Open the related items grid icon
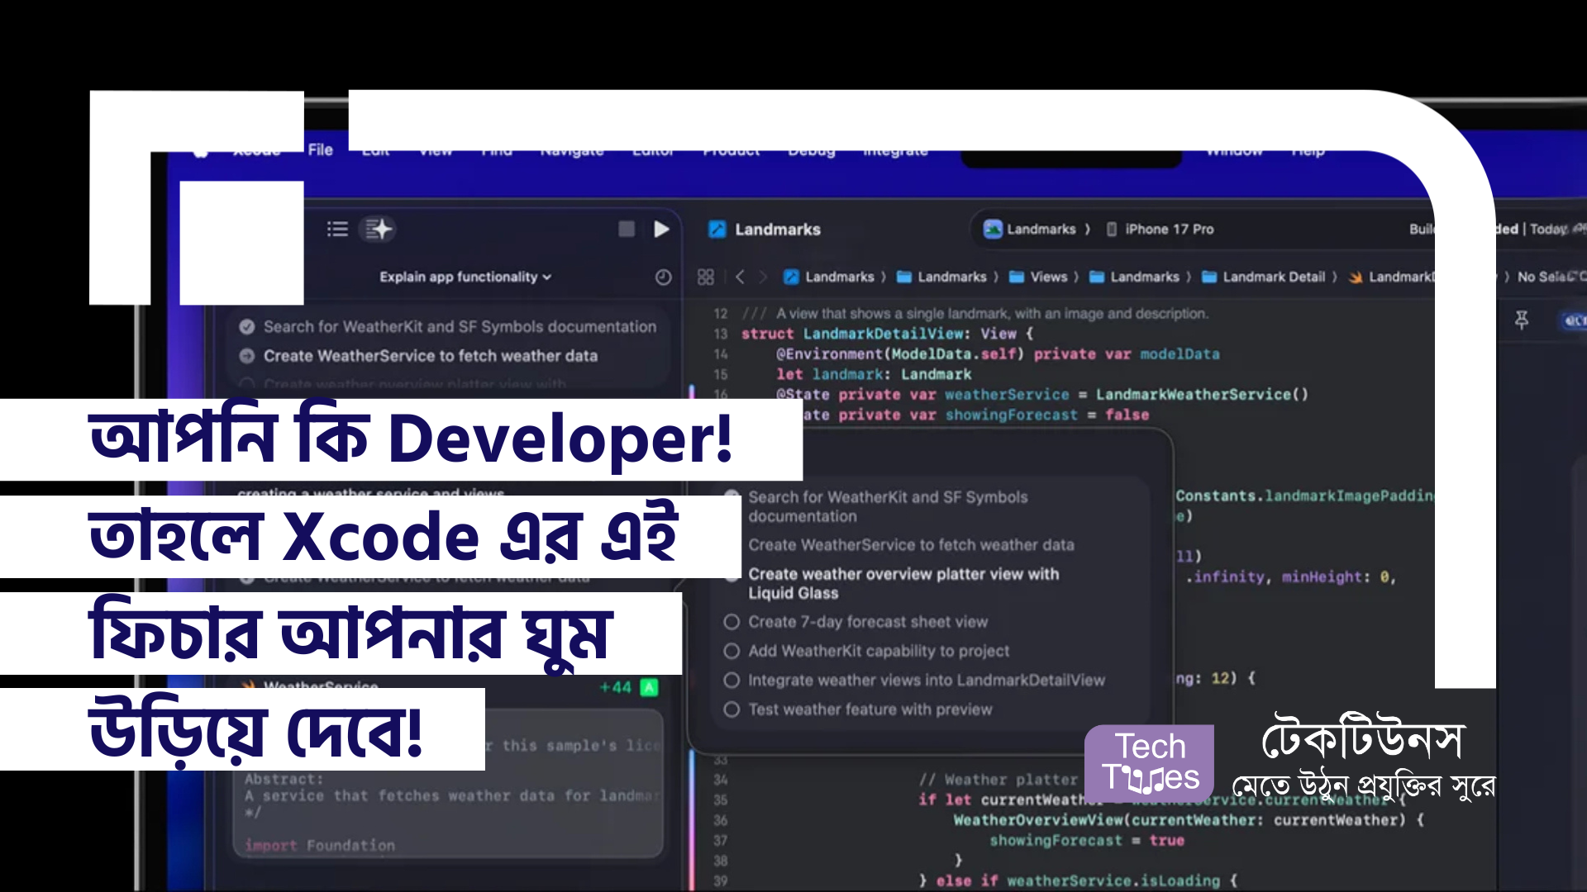This screenshot has width=1587, height=892. click(705, 277)
